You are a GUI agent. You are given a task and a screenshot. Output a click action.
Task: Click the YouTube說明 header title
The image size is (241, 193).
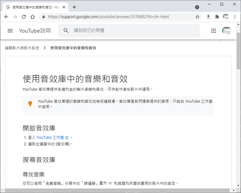35,31
